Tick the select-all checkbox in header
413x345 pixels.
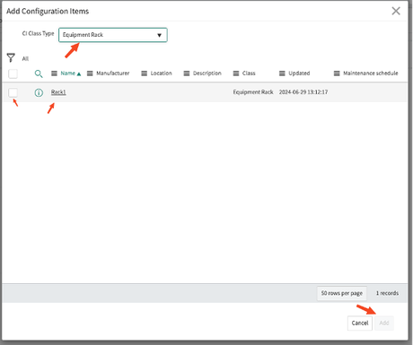13,73
